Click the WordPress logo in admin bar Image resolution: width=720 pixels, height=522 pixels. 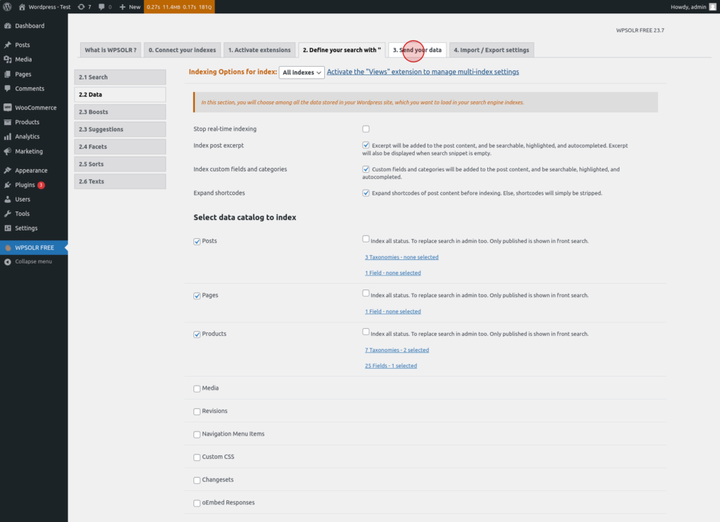pos(7,7)
